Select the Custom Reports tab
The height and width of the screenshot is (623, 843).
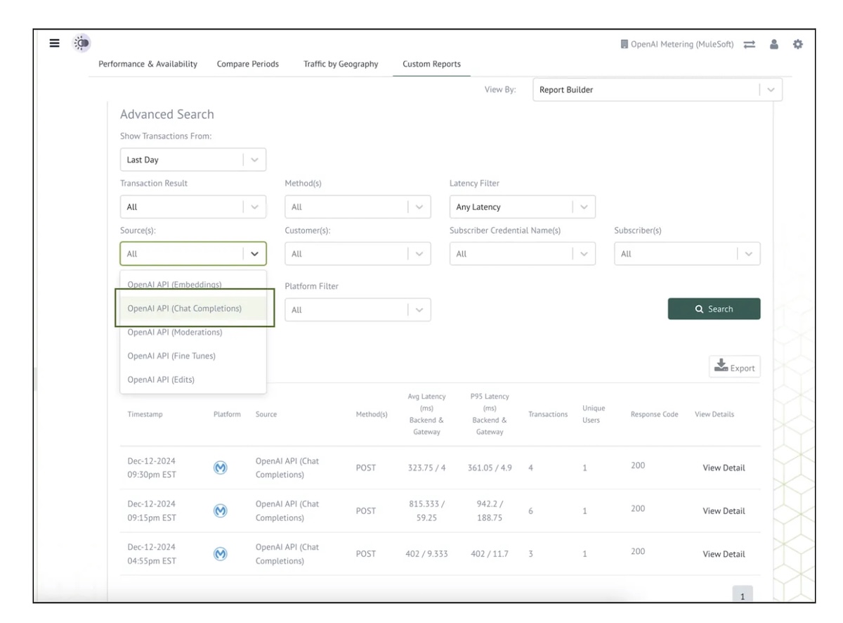coord(431,64)
